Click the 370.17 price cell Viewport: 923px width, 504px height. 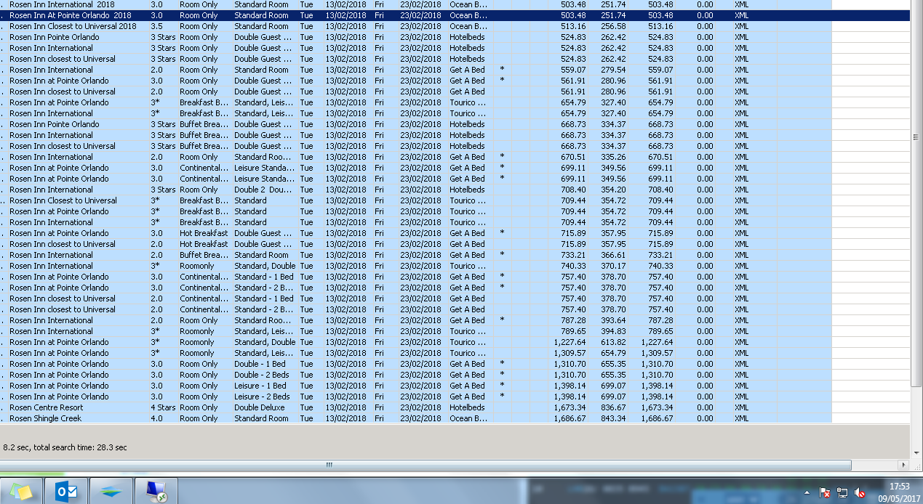(613, 266)
